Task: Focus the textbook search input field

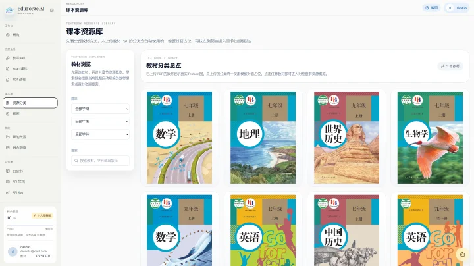Action: point(100,161)
